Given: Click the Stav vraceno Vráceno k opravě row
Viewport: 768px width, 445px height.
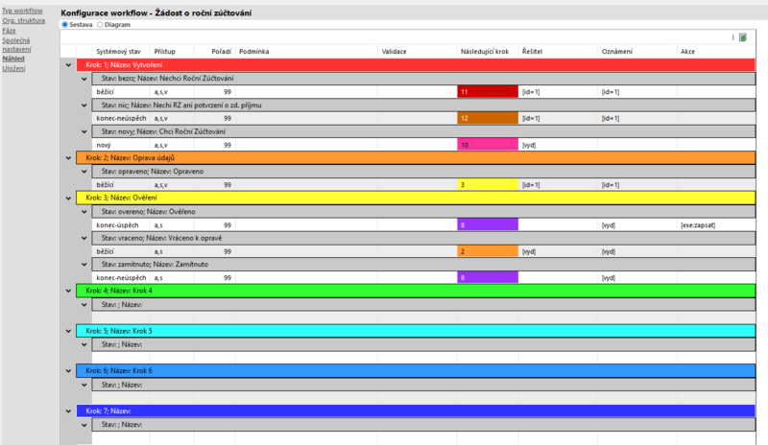Looking at the screenshot, I should [x=423, y=238].
